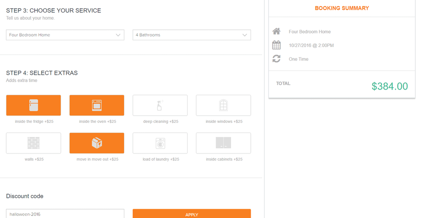Viewport: 421px width, 218px height.
Task: Click the move in move out +$25 label
Action: 98,159
